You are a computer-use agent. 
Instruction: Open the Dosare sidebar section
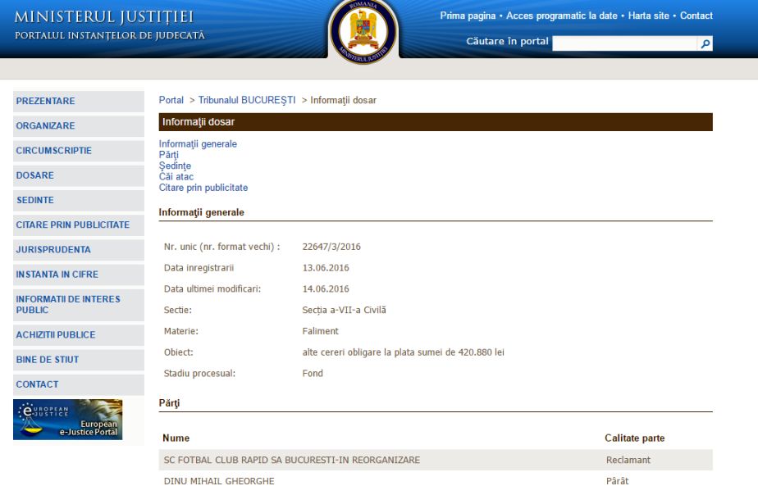(x=34, y=175)
